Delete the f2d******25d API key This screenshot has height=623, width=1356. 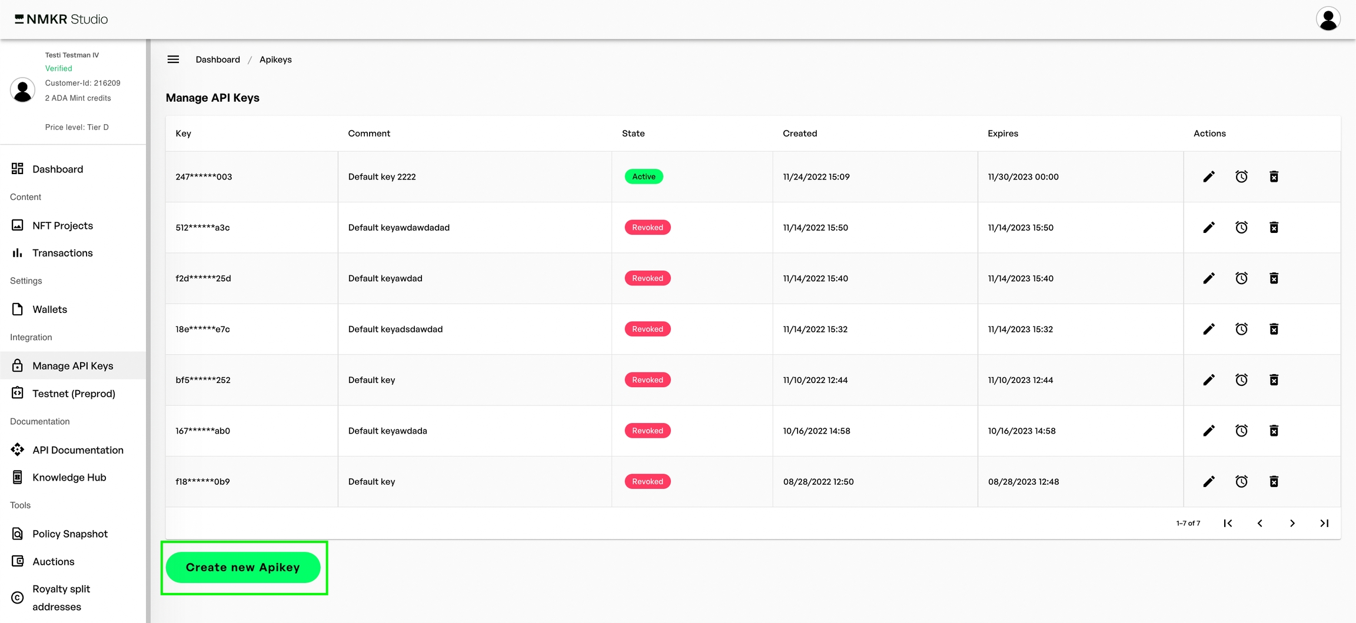(1274, 278)
